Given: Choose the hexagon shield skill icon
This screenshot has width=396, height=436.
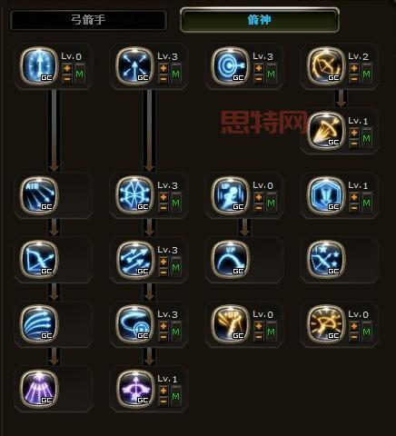Looking at the screenshot, I should click(x=326, y=194).
